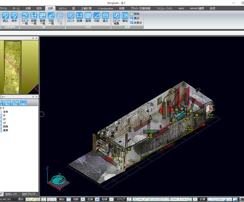Click 削除 delete in the edit group

tap(135, 14)
